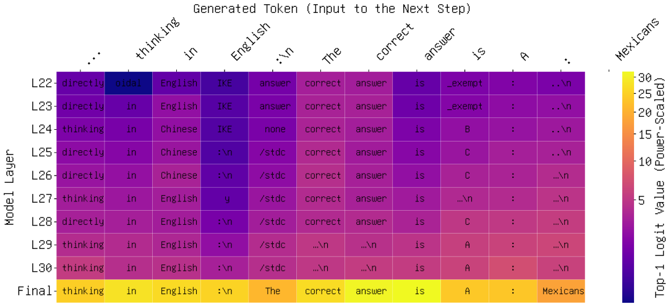
Task: Click the 'Model Layer' y-axis title
Action: [11, 187]
